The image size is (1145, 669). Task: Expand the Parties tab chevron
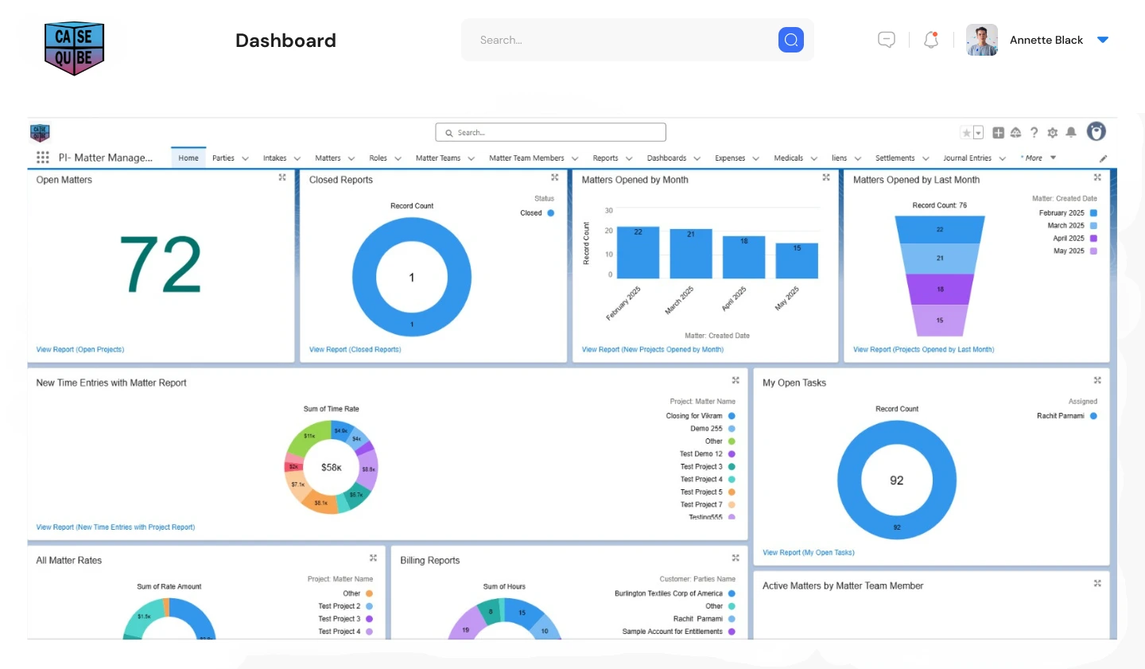245,158
